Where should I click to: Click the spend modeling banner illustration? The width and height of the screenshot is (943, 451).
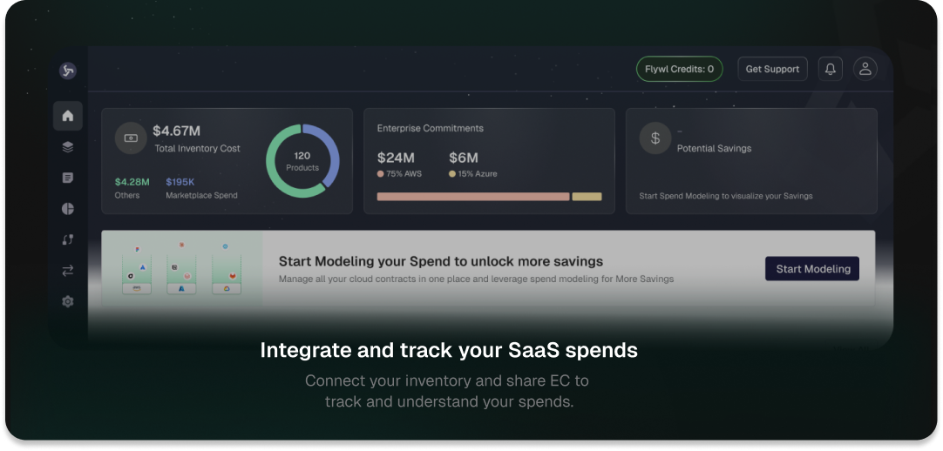(x=181, y=269)
